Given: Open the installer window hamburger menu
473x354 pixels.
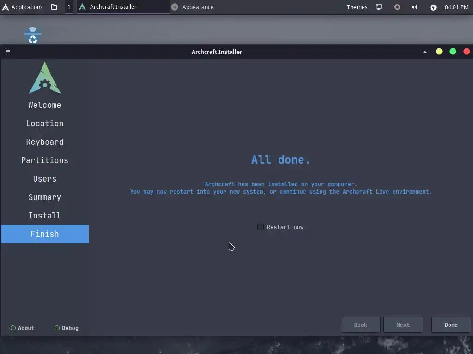Looking at the screenshot, I should tap(8, 52).
